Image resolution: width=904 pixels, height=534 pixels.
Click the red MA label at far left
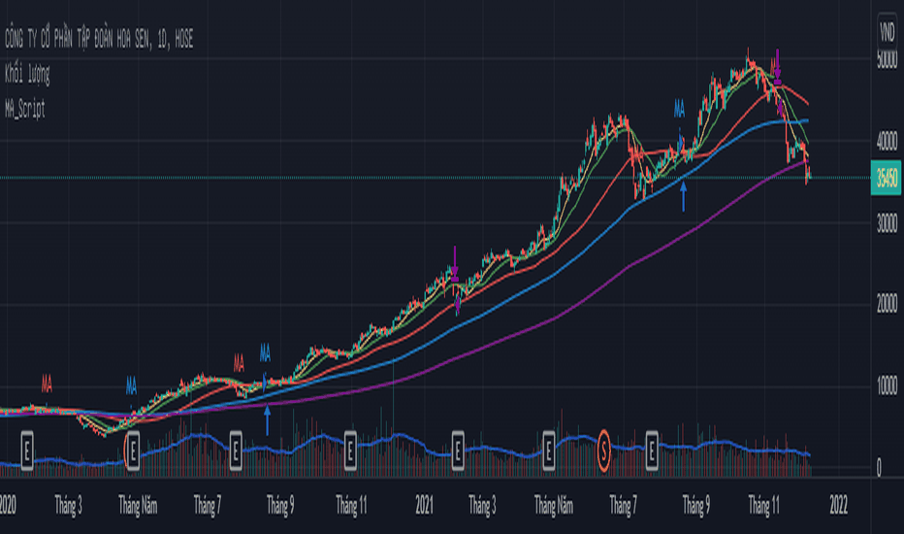click(x=47, y=384)
